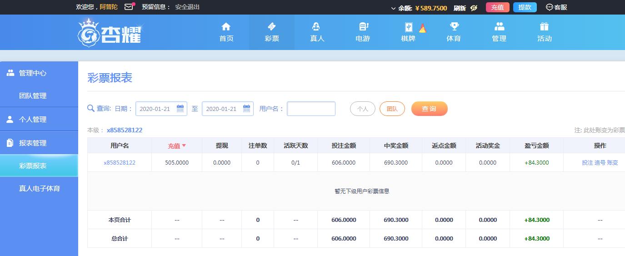625x256 pixels.
Task: Open start date calendar picker
Action: click(x=180, y=109)
